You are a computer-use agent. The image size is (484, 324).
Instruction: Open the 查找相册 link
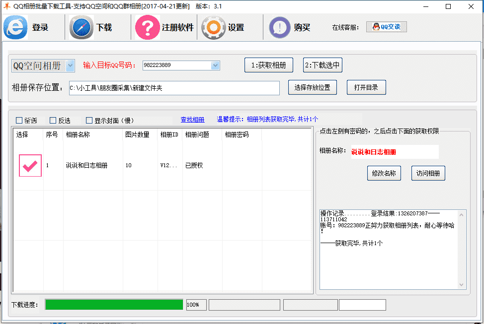coord(193,120)
